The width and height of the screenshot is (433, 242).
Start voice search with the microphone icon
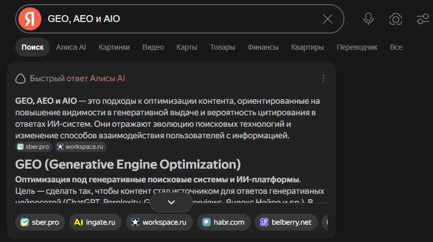pyautogui.click(x=369, y=19)
